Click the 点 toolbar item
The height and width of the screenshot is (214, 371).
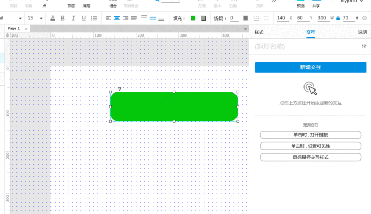44,6
